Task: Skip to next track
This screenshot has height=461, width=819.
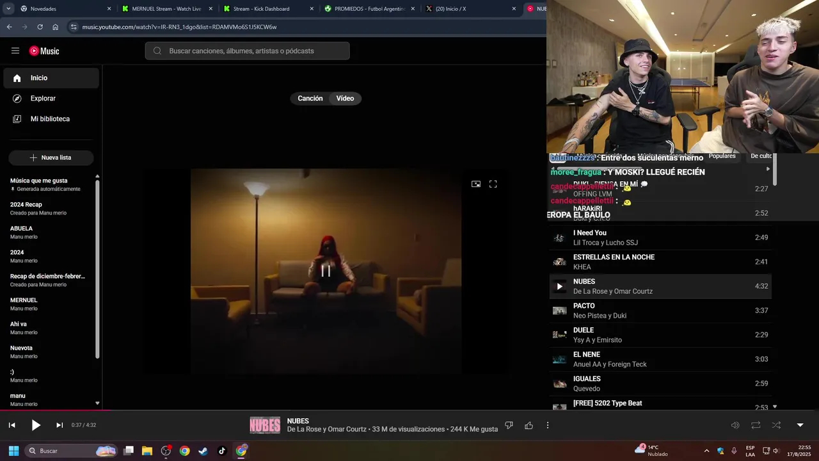Action: pos(60,425)
